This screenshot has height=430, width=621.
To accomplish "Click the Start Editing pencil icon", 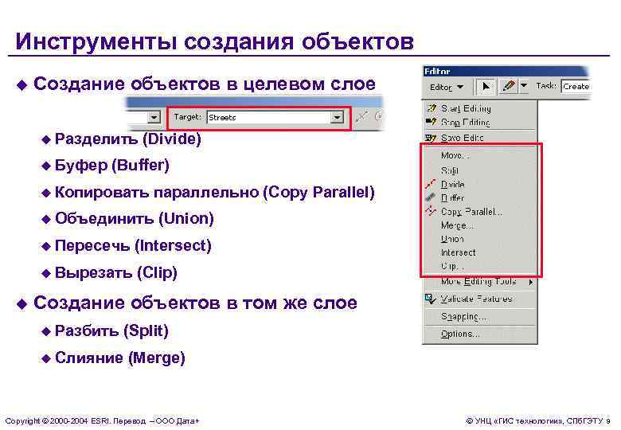I will point(432,108).
